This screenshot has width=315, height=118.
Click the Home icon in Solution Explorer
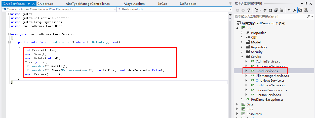[x=248, y=10]
